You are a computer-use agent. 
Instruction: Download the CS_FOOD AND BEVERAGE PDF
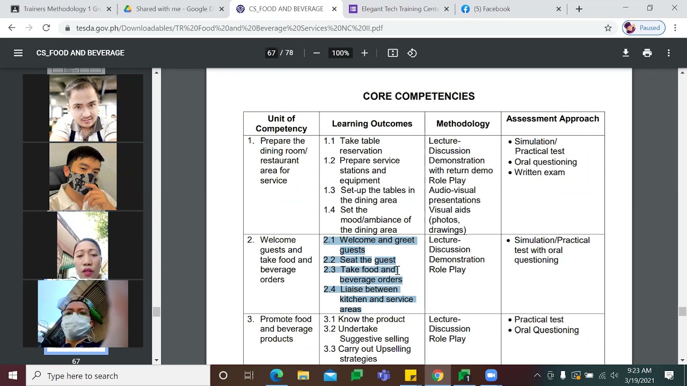[x=626, y=53]
